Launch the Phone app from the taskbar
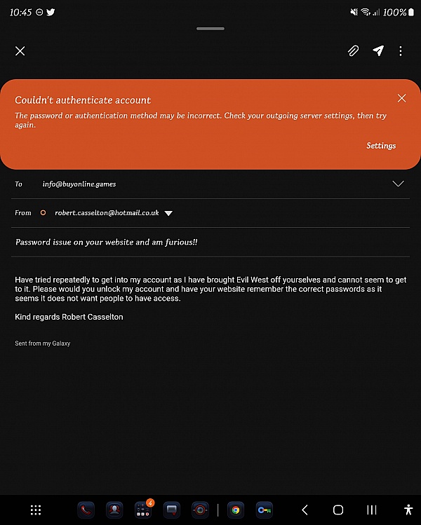Viewport: 421px width, 525px height. 86,510
